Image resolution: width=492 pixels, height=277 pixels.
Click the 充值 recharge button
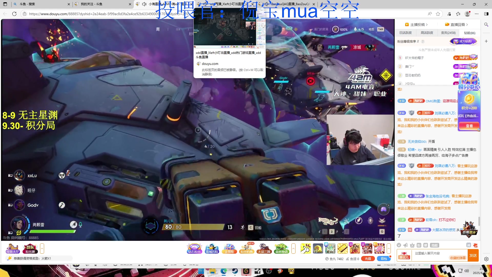(368, 259)
